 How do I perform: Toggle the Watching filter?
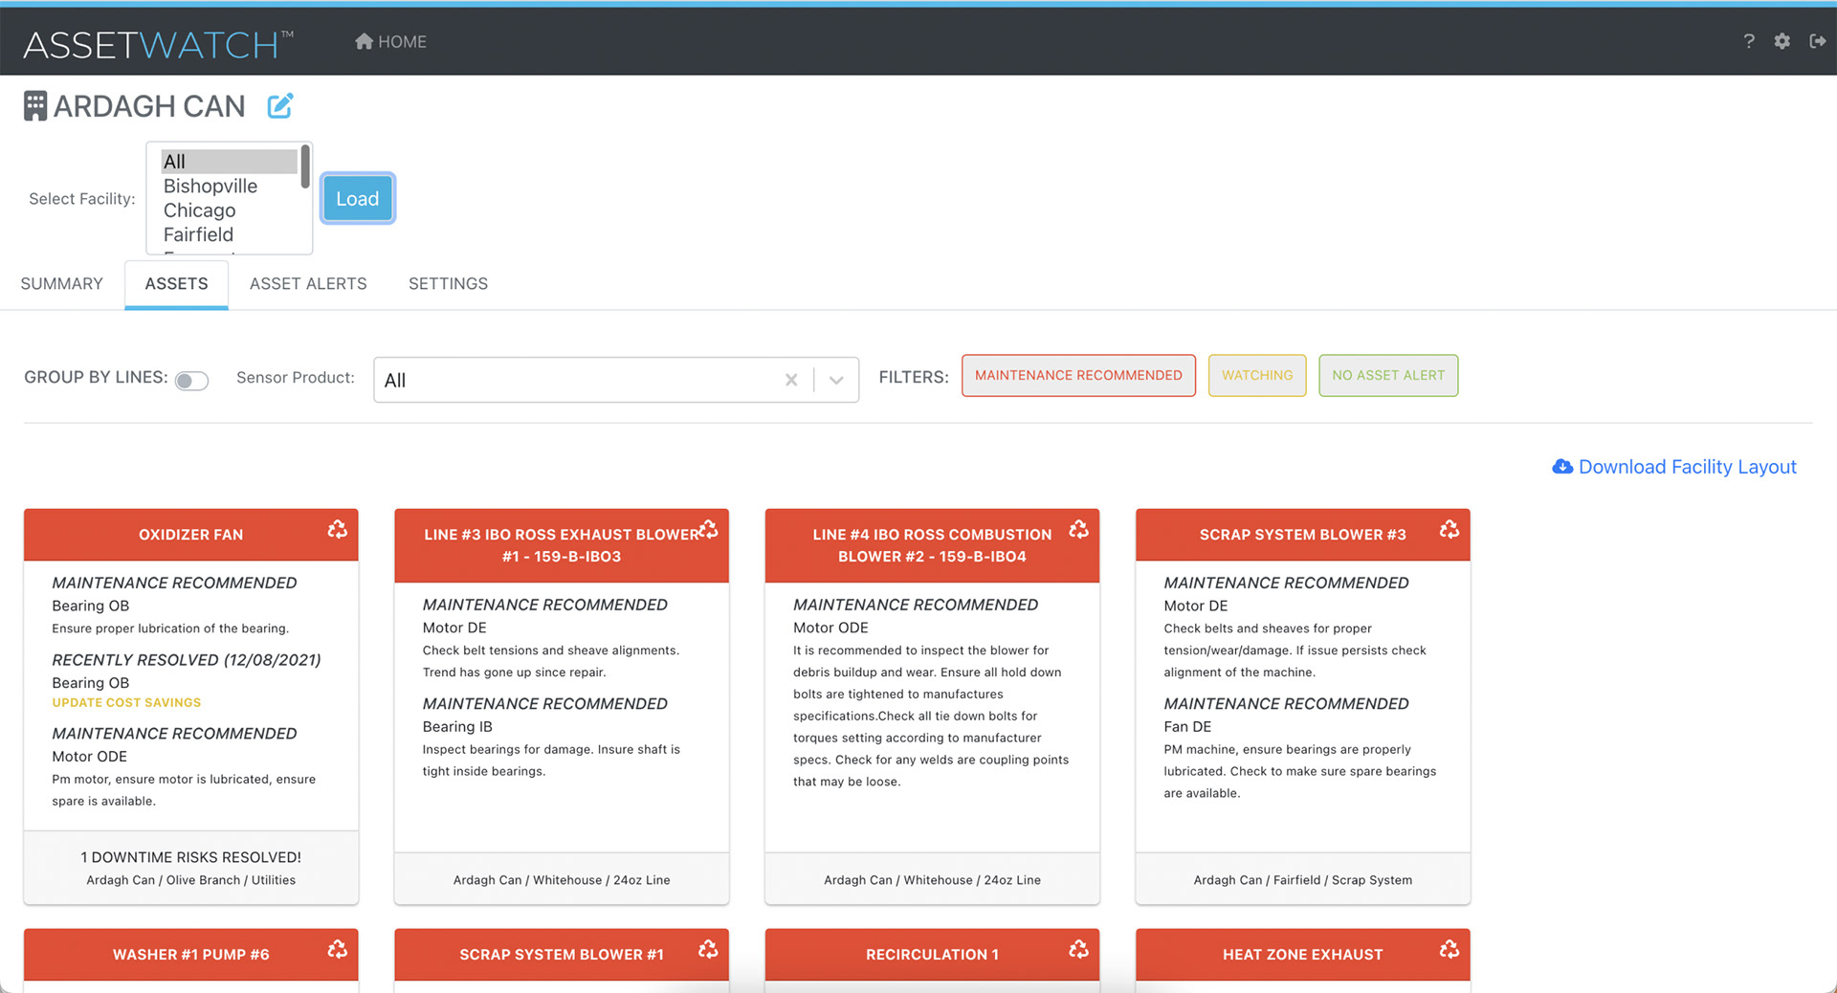coord(1257,375)
